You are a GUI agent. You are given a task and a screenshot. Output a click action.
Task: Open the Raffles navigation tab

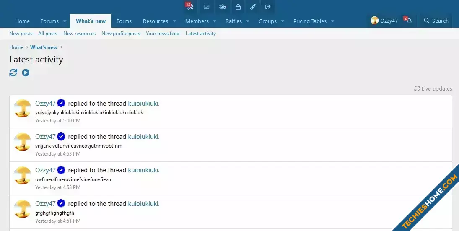point(233,21)
